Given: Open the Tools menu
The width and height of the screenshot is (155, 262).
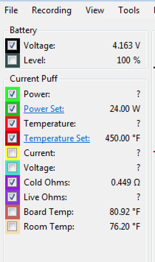Looking at the screenshot, I should click(x=129, y=10).
